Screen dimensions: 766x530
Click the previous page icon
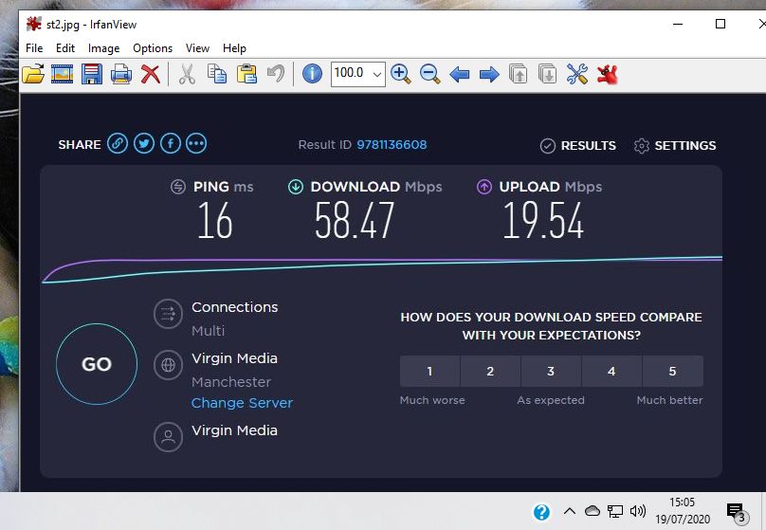coord(519,74)
